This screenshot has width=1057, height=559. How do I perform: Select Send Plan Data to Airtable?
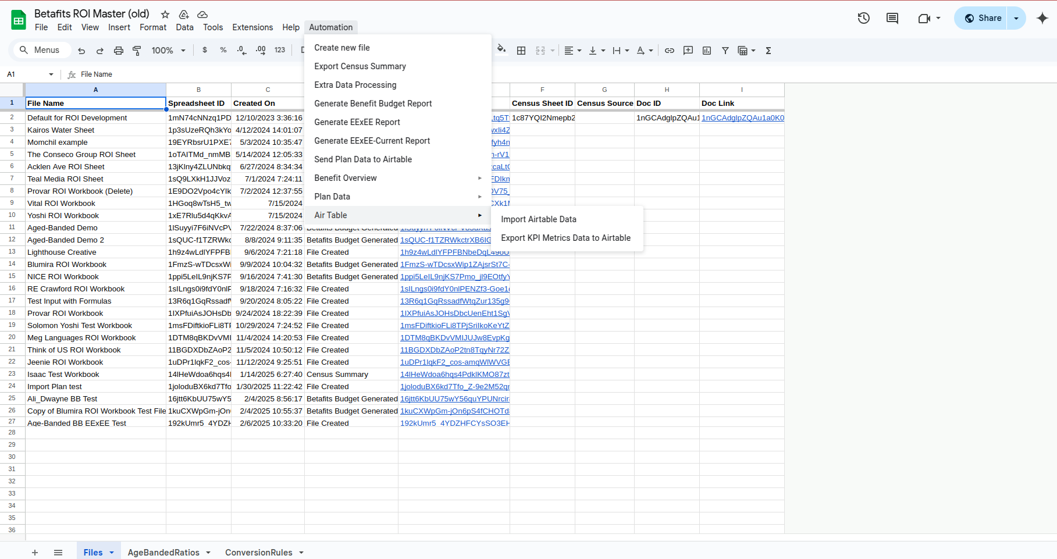pos(398,159)
